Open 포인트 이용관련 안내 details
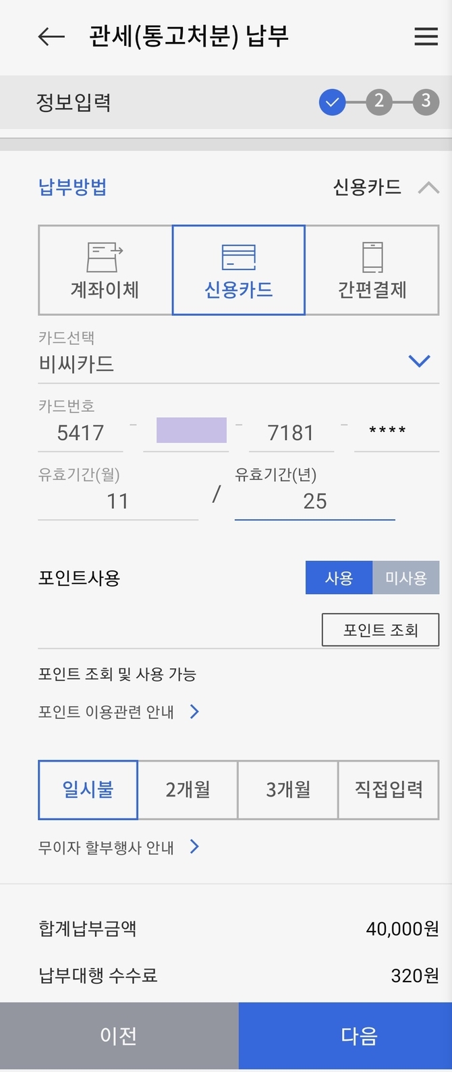Screen dimensions: 452x1072 tap(119, 712)
